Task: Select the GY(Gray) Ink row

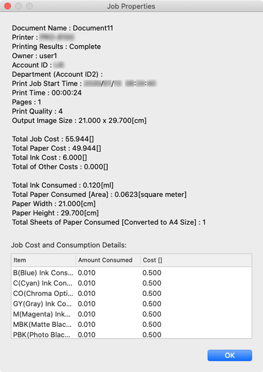Action: 131,304
